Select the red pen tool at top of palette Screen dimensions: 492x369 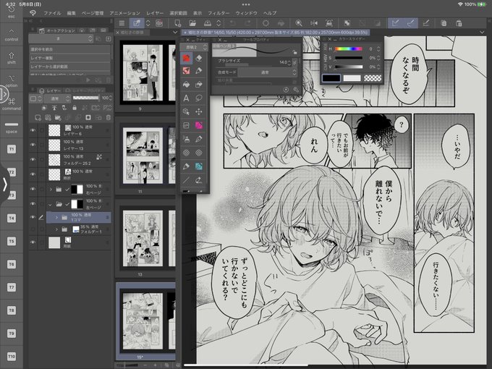(x=186, y=58)
